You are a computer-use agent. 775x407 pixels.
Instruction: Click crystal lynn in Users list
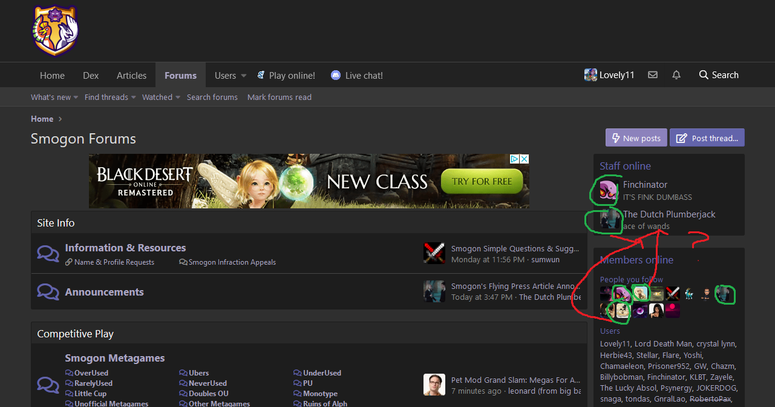click(x=716, y=344)
